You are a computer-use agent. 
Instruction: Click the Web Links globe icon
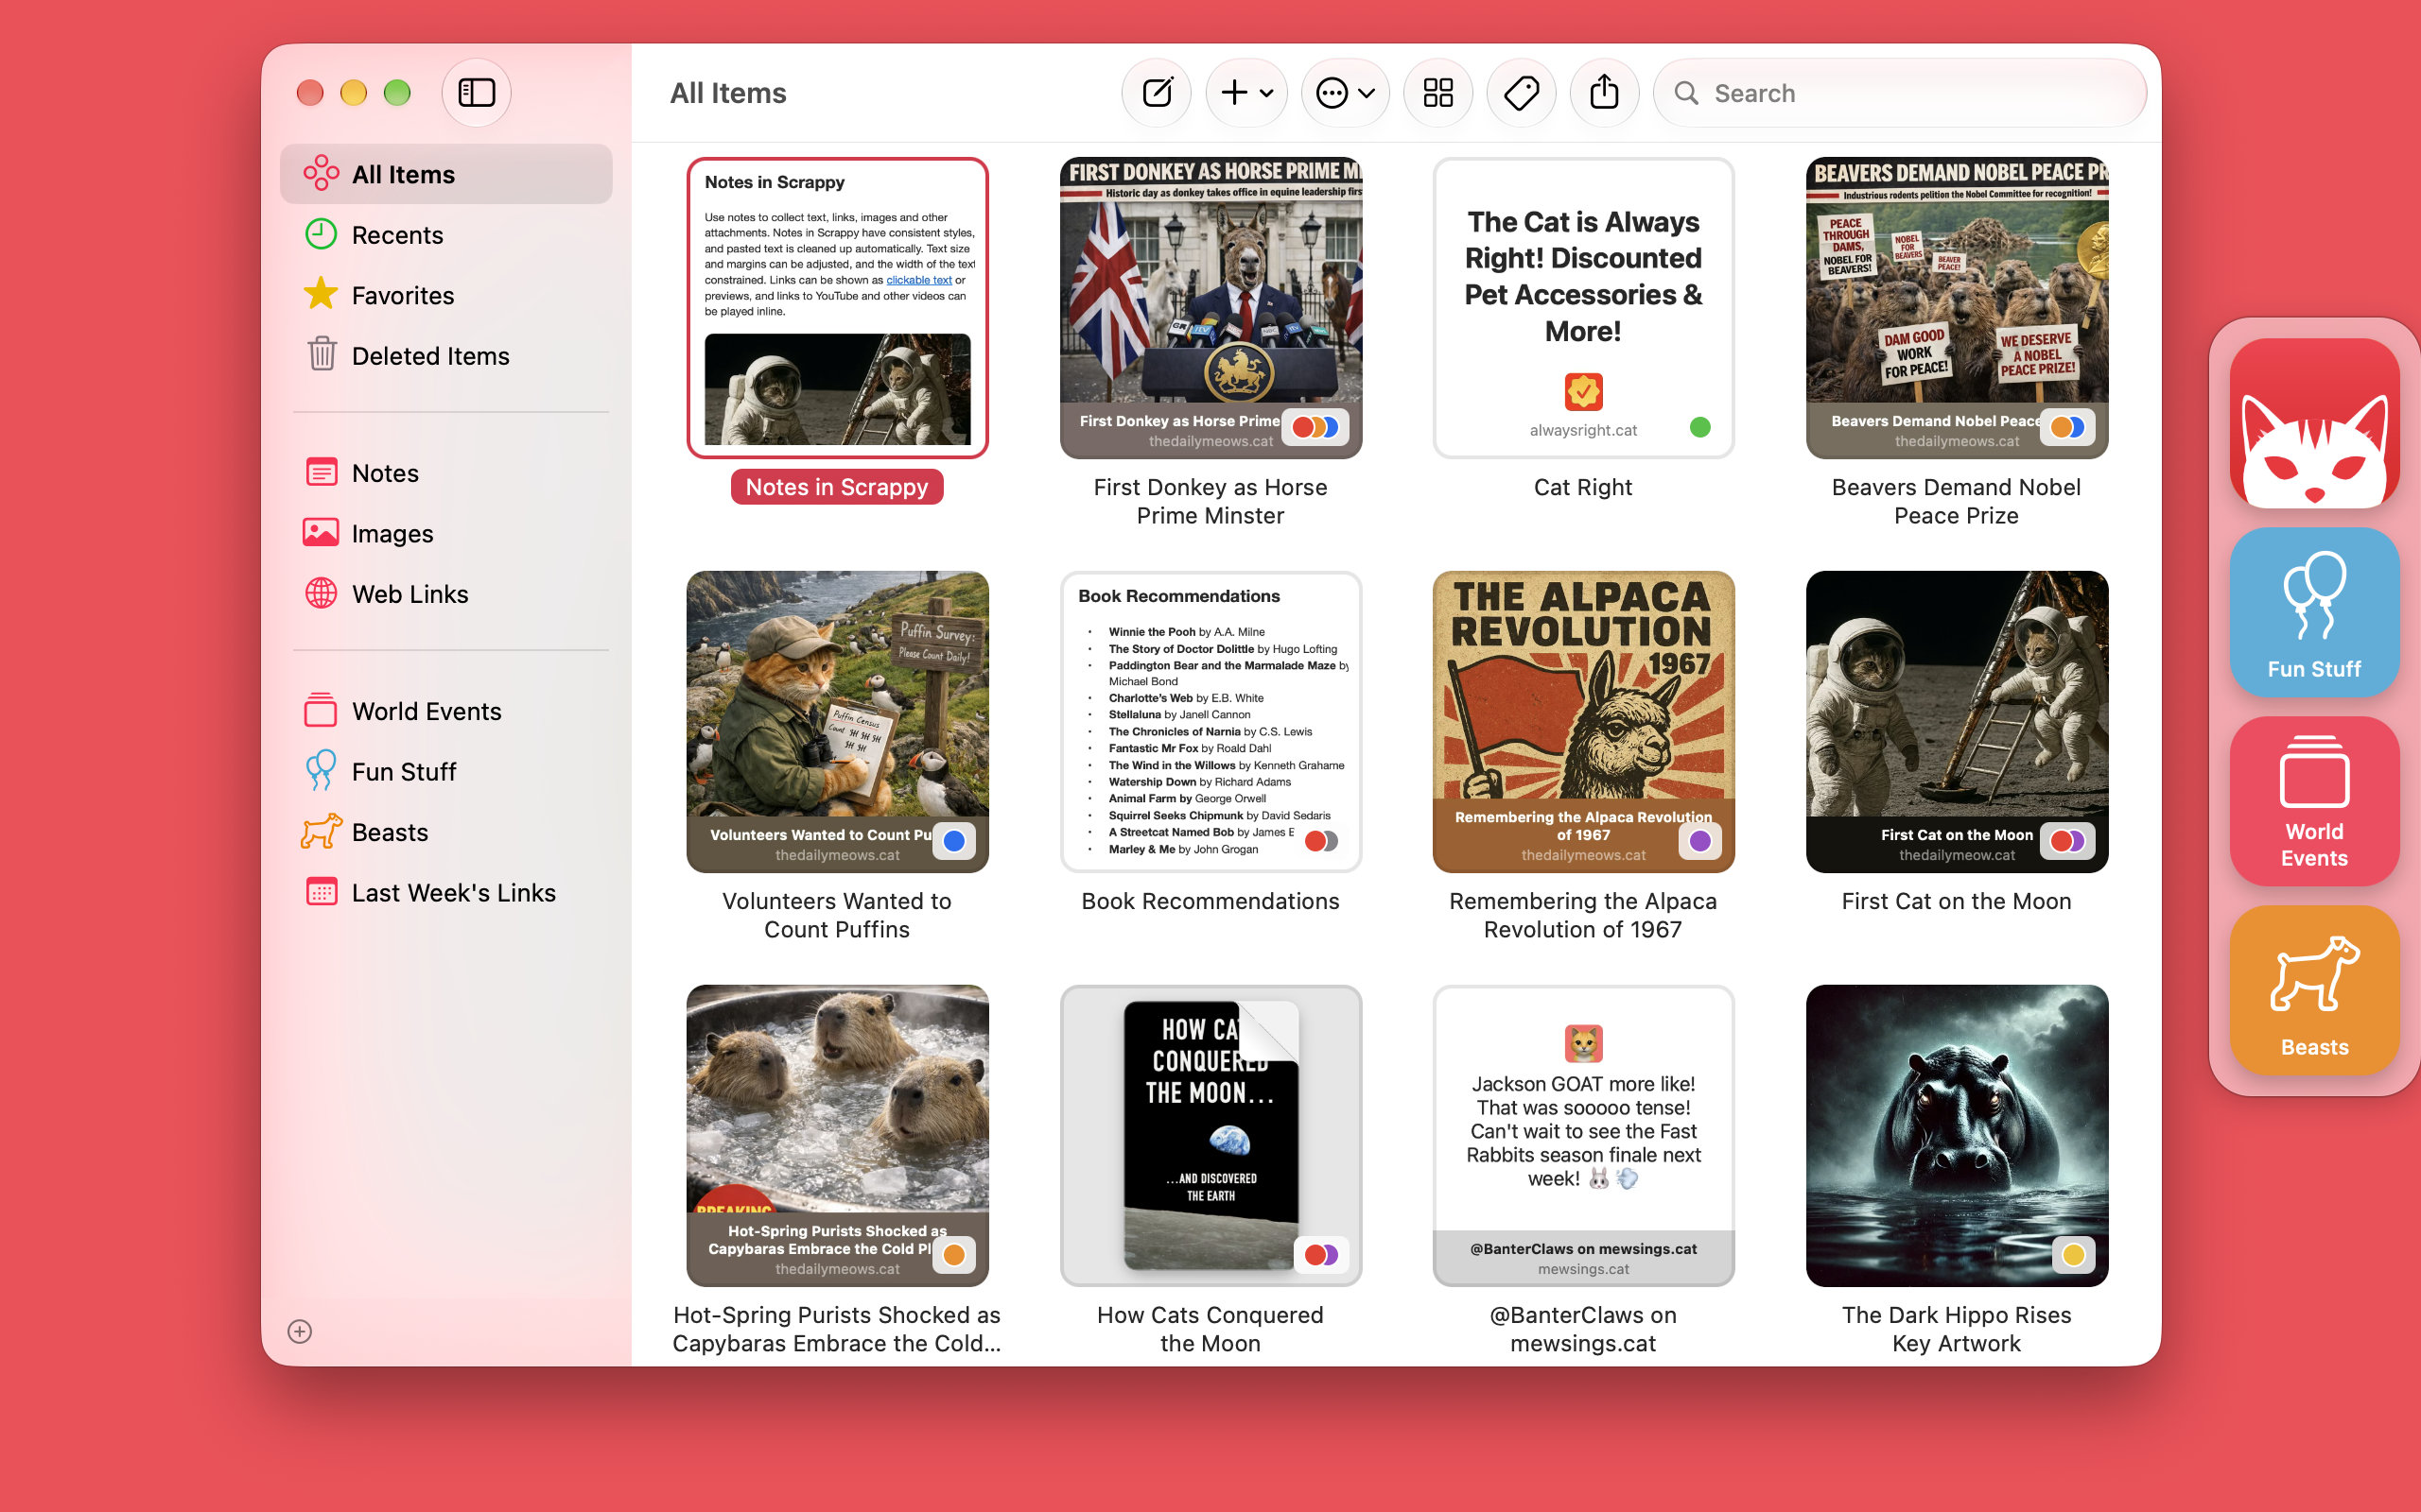click(x=322, y=593)
